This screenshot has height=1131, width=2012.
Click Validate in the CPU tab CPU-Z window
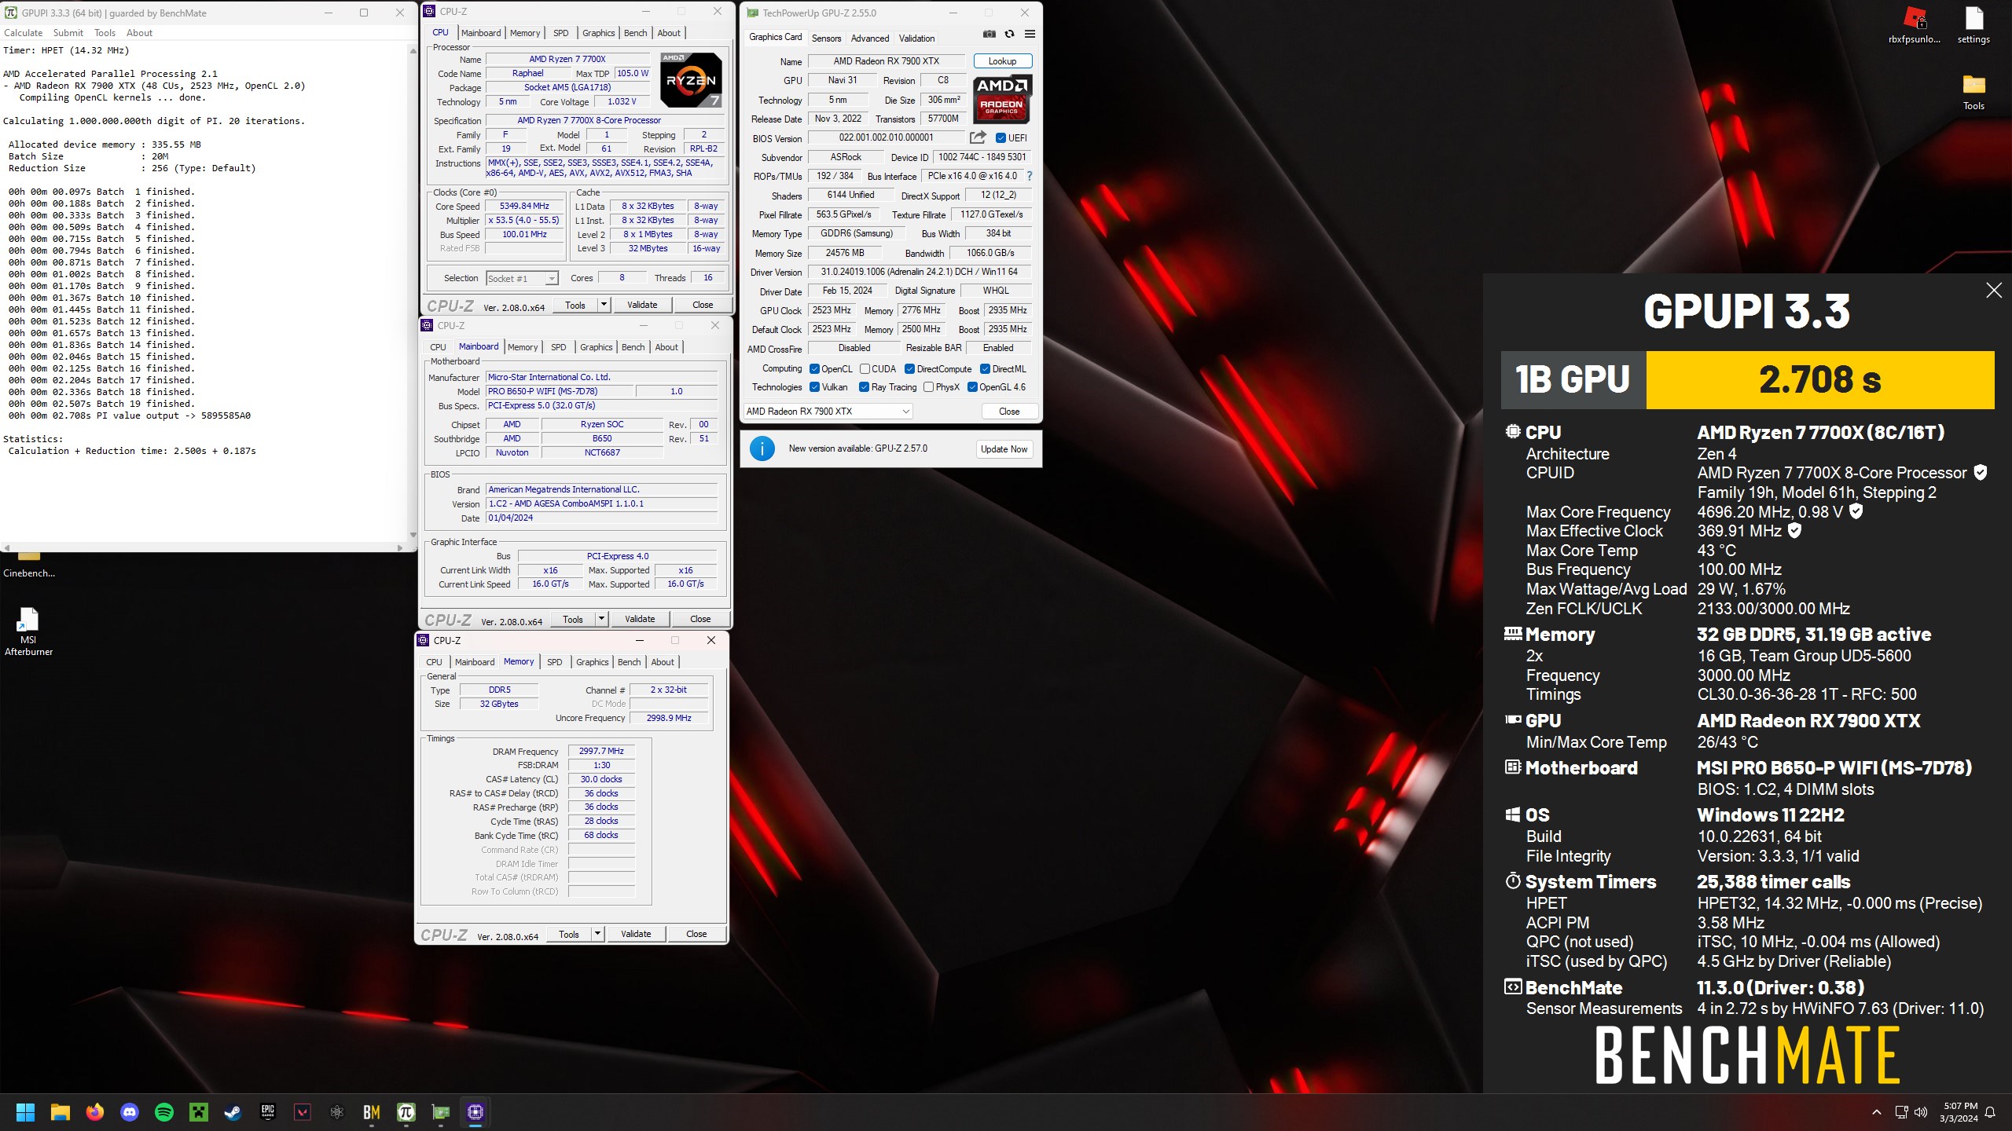tap(642, 305)
